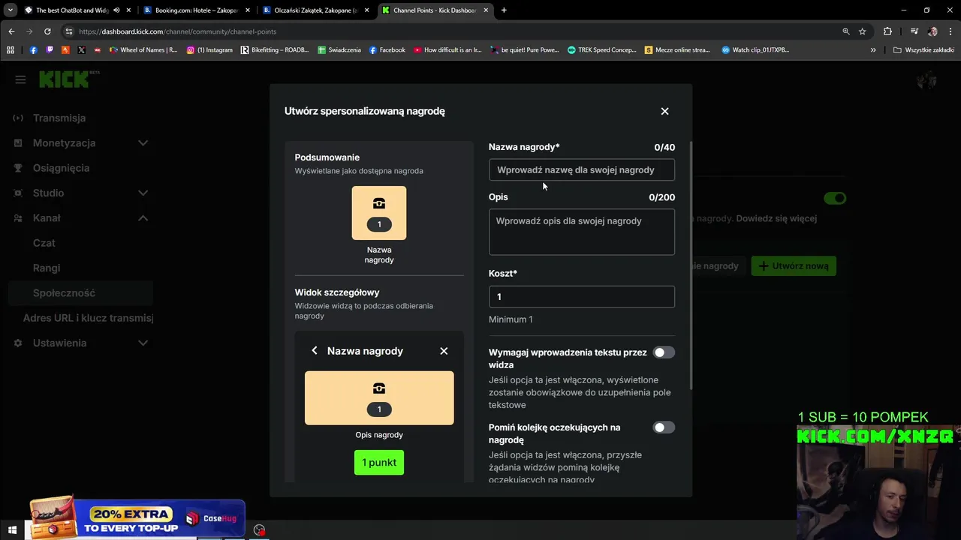Switch to The best ChatBot and Widgets tab
The width and height of the screenshot is (961, 540).
point(72,10)
